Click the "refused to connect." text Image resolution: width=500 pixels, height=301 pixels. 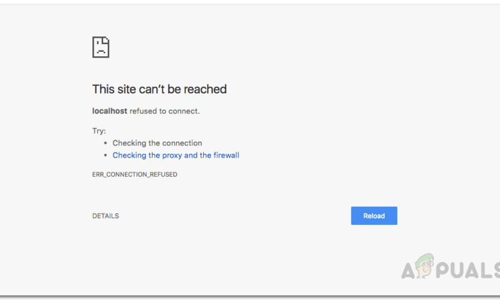[165, 111]
